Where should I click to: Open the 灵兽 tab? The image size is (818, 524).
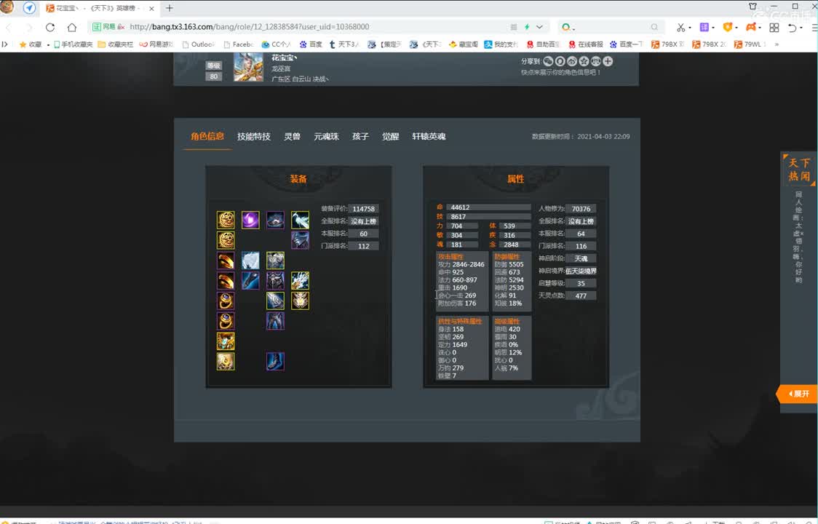292,136
